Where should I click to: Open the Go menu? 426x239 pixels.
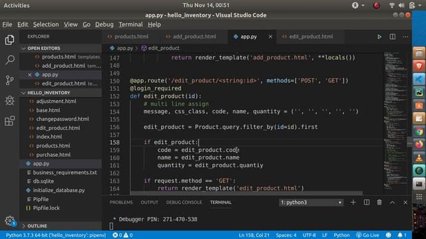(x=87, y=25)
